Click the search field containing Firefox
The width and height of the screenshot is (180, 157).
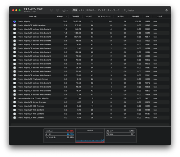pos(145,10)
